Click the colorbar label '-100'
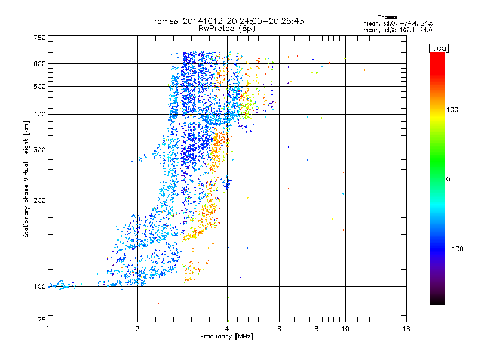478x358 pixels. 455,249
